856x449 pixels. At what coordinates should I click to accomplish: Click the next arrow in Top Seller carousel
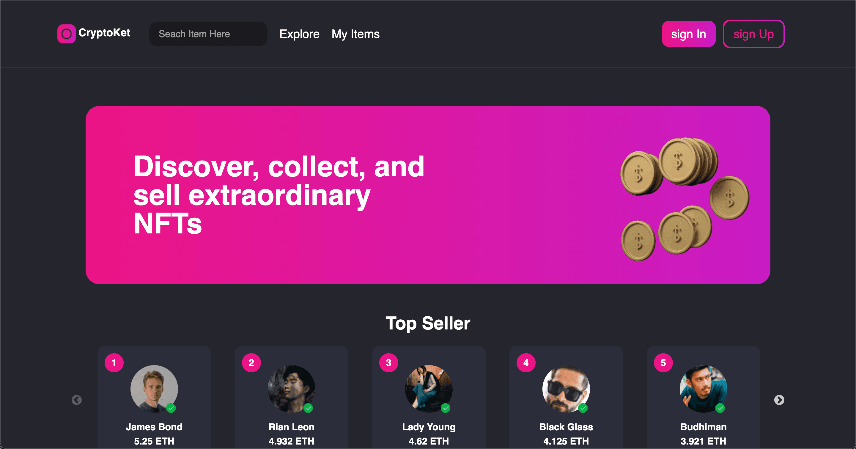(779, 400)
